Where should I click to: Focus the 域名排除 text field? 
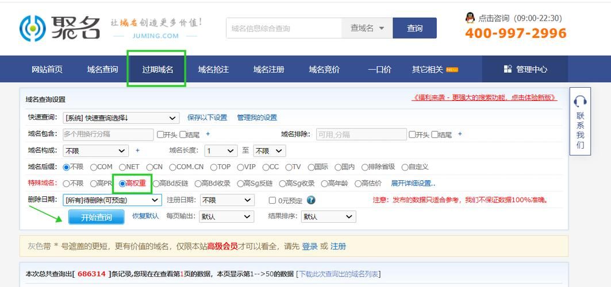(x=361, y=134)
